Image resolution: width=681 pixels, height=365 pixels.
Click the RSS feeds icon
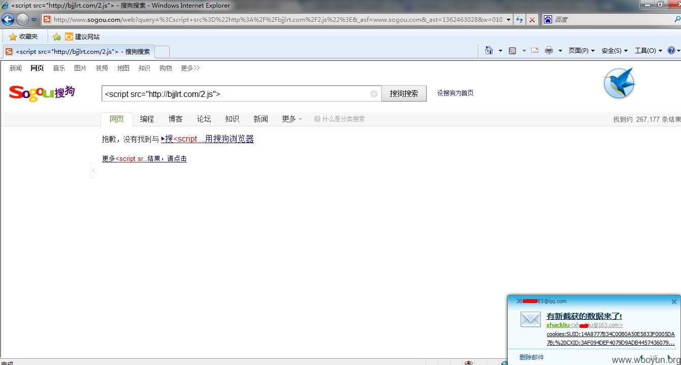coord(512,50)
